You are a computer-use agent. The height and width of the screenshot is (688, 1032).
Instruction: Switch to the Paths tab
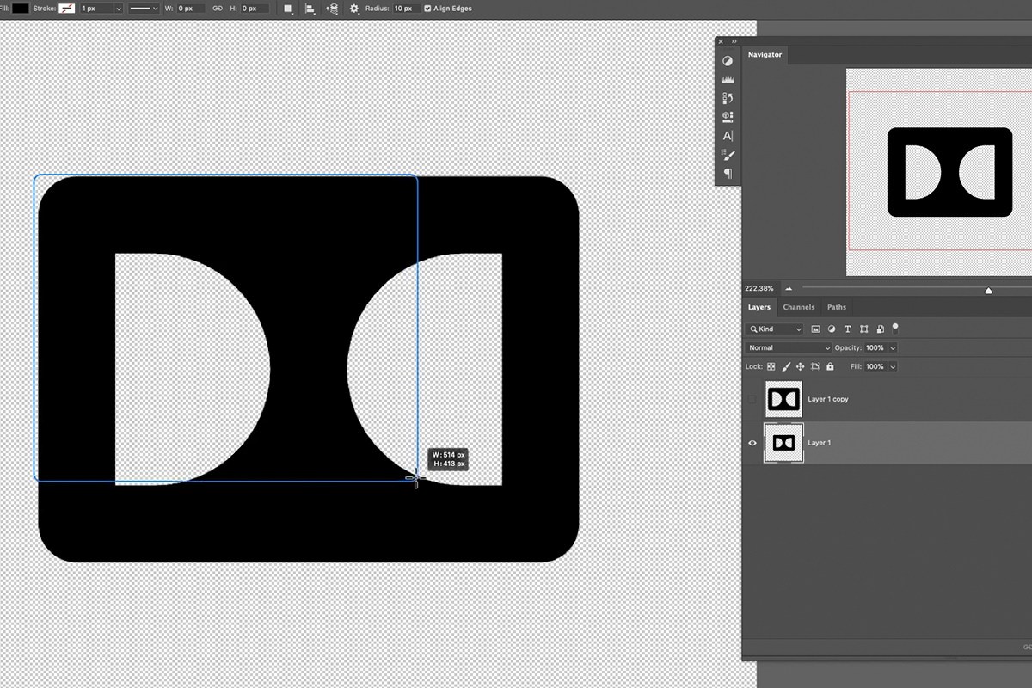tap(837, 307)
